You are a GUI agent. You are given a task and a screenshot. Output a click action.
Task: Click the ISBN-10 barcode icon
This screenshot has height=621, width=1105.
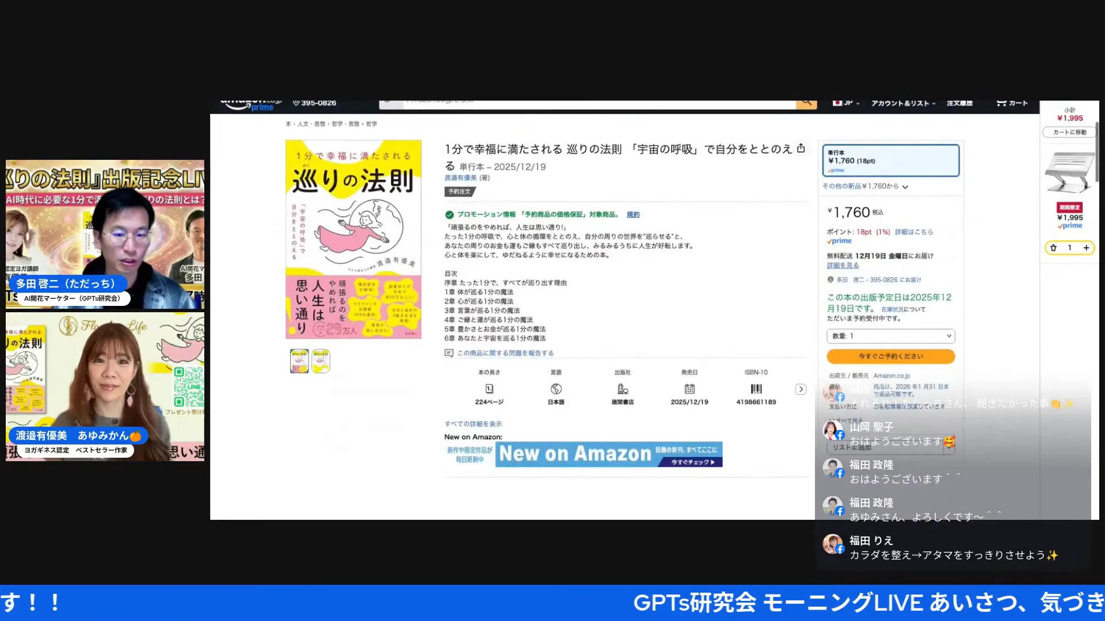pyautogui.click(x=755, y=389)
